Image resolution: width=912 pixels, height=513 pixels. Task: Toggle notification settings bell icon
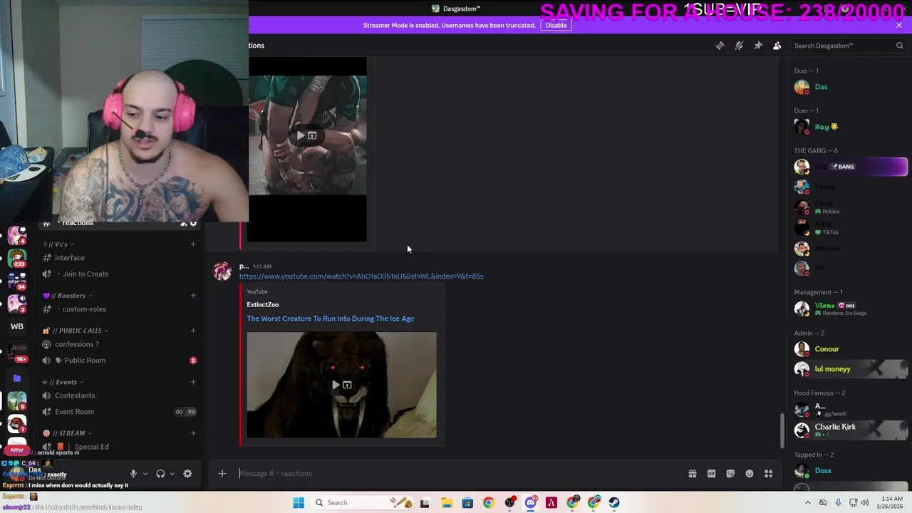(739, 46)
